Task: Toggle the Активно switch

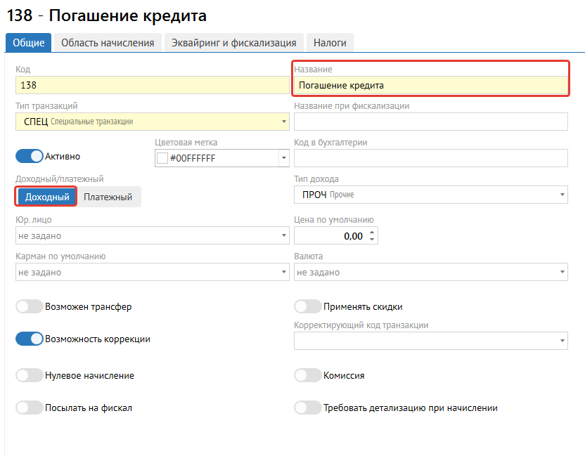Action: click(30, 156)
